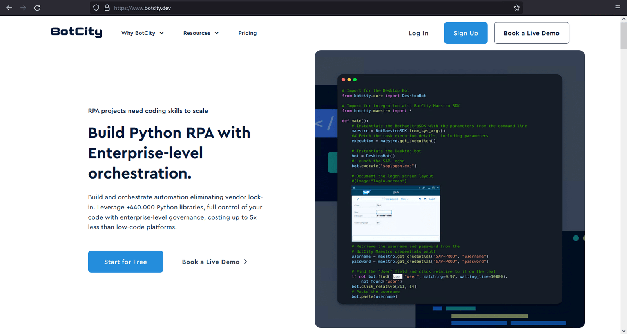The height and width of the screenshot is (334, 627).
Task: Click the BotCity logo
Action: [x=76, y=32]
